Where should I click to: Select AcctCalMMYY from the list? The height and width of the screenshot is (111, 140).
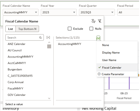click(17, 63)
